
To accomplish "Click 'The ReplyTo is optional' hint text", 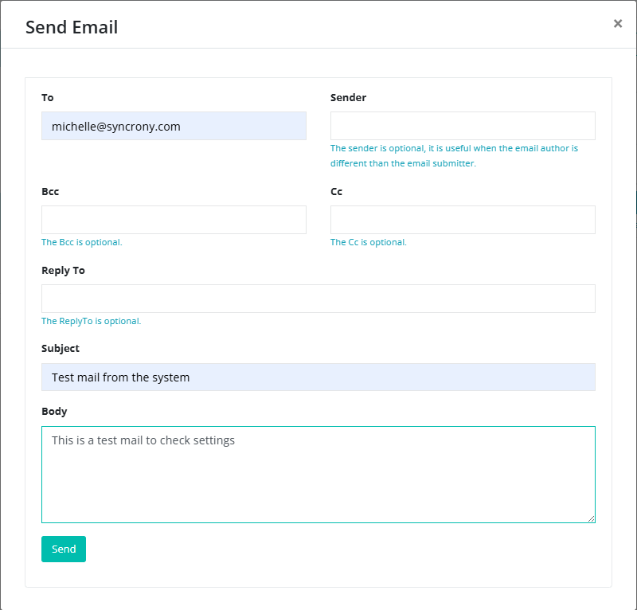I will (x=91, y=322).
